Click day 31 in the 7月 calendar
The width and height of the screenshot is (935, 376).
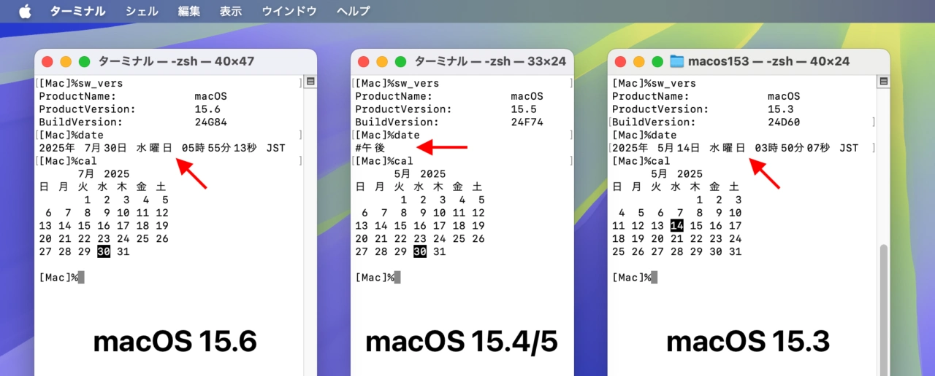click(x=123, y=251)
